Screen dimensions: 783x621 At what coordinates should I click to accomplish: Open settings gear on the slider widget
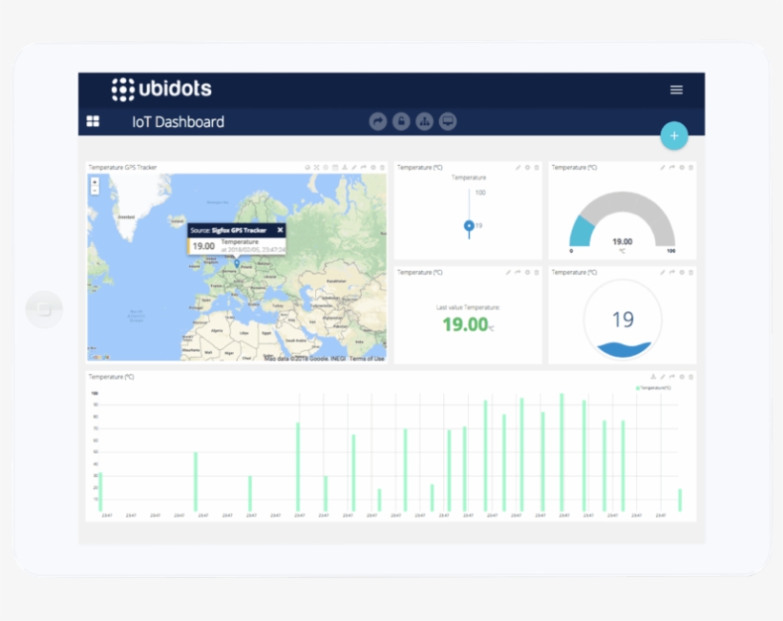[527, 167]
